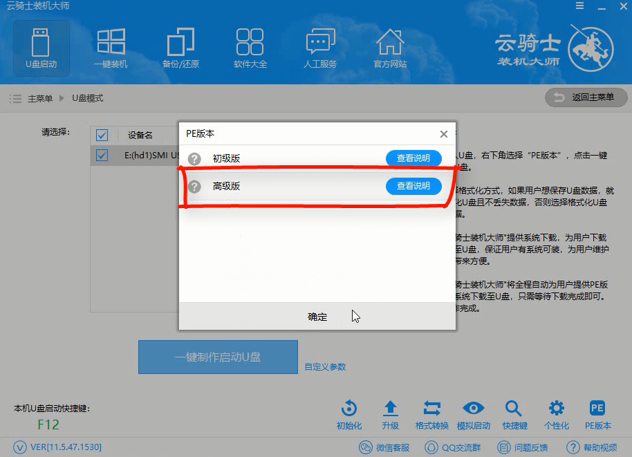The height and width of the screenshot is (457, 632).
Task: Open the 一键装机 feature
Action: point(111,47)
